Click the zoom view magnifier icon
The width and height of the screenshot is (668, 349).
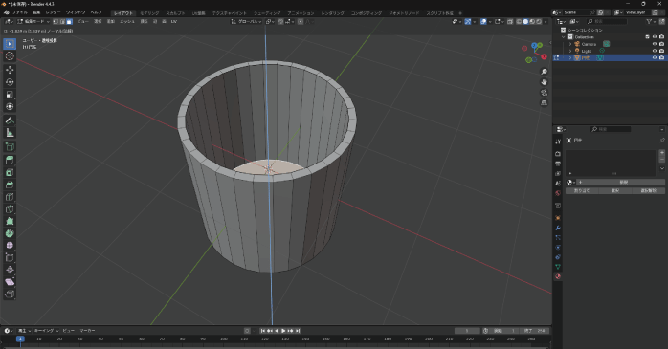[x=544, y=72]
